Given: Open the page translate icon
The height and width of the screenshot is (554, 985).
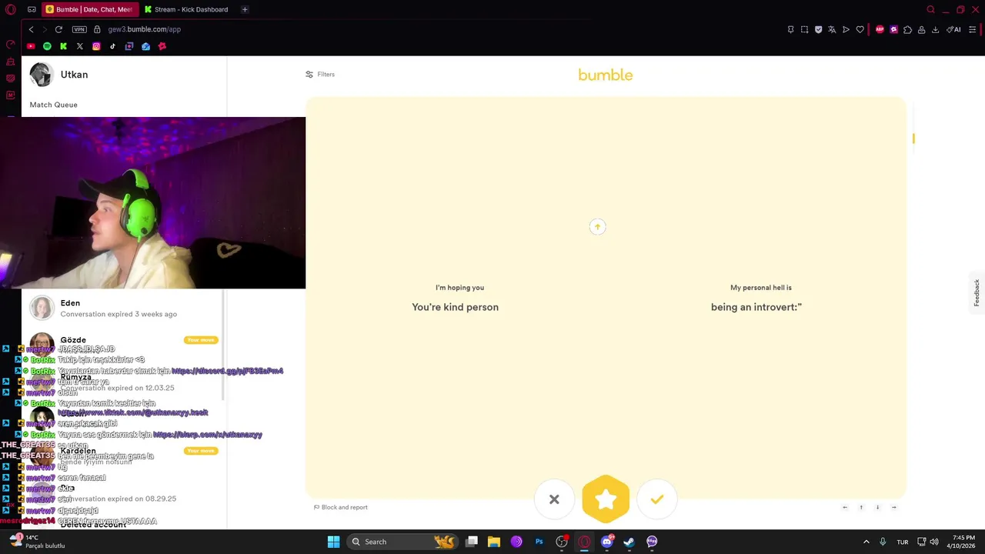Looking at the screenshot, I should pos(832,29).
